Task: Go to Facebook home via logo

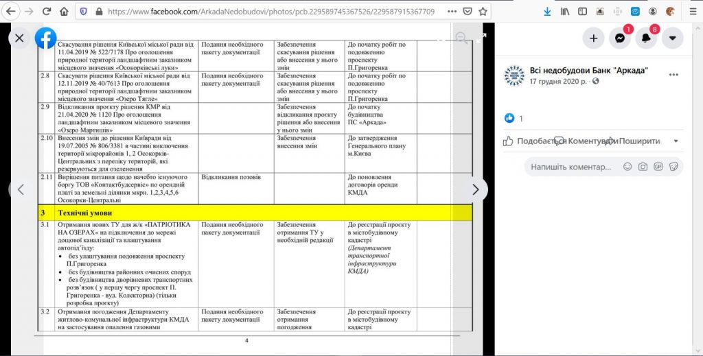Action: click(46, 38)
